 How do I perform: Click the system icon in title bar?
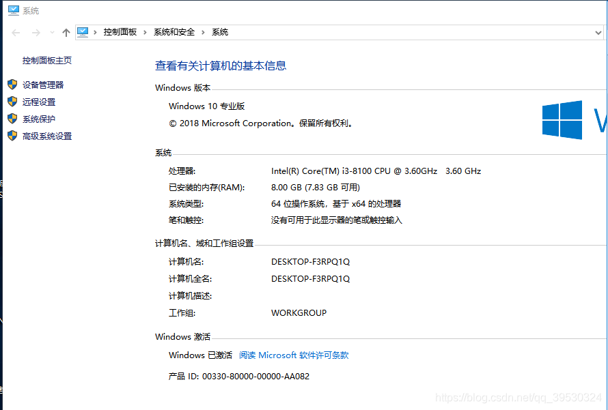click(x=14, y=10)
